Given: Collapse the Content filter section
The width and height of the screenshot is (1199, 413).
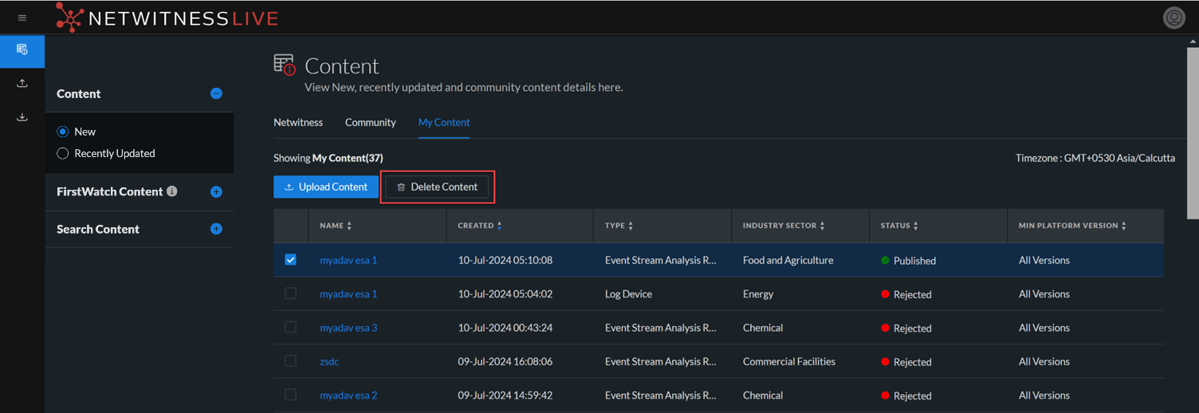Looking at the screenshot, I should point(216,93).
